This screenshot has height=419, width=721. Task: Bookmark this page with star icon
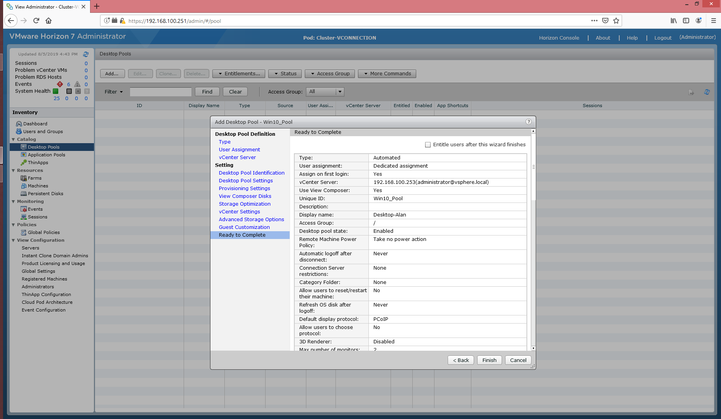(x=616, y=21)
